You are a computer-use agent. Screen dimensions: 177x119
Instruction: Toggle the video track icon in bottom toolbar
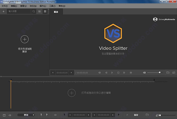coord(4,115)
